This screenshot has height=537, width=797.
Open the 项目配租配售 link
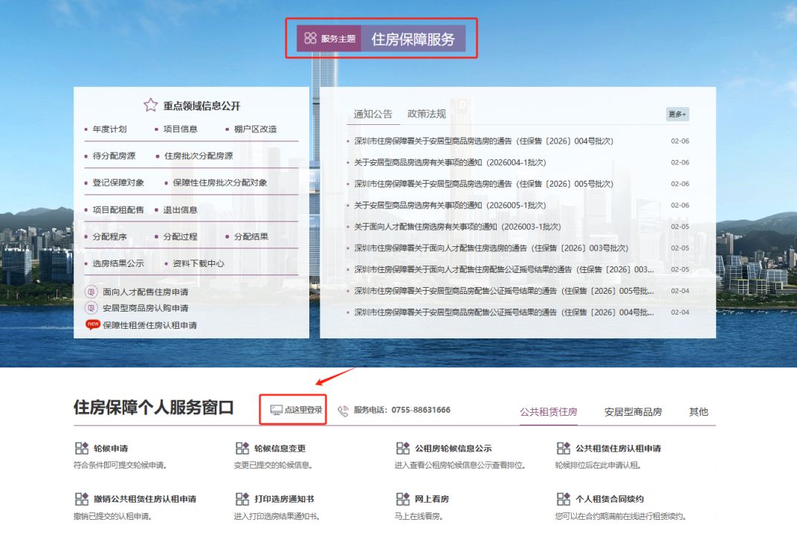click(x=118, y=210)
